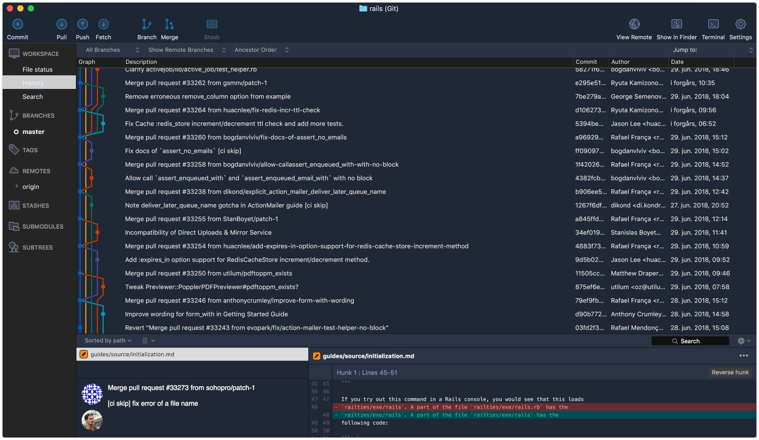This screenshot has height=440, width=759.
Task: Click author Matthew Draper in commit list
Action: click(637, 274)
